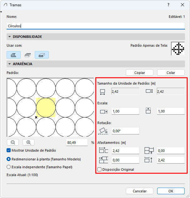
Task: Click the Copiar button
Action: [x=140, y=73]
